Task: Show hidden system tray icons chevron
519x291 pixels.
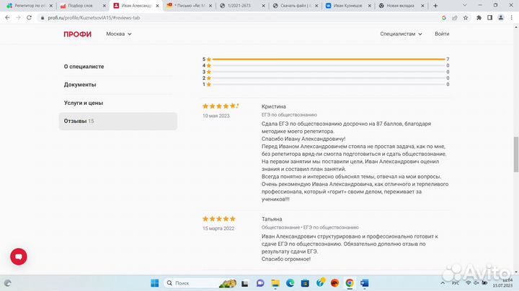Action: pos(443,283)
